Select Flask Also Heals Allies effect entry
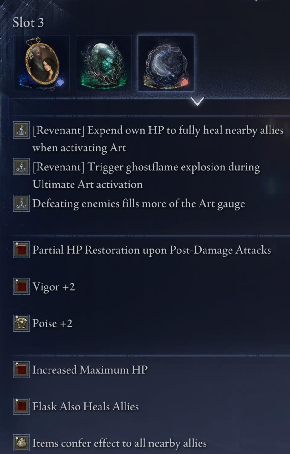The height and width of the screenshot is (454, 290). (86, 406)
